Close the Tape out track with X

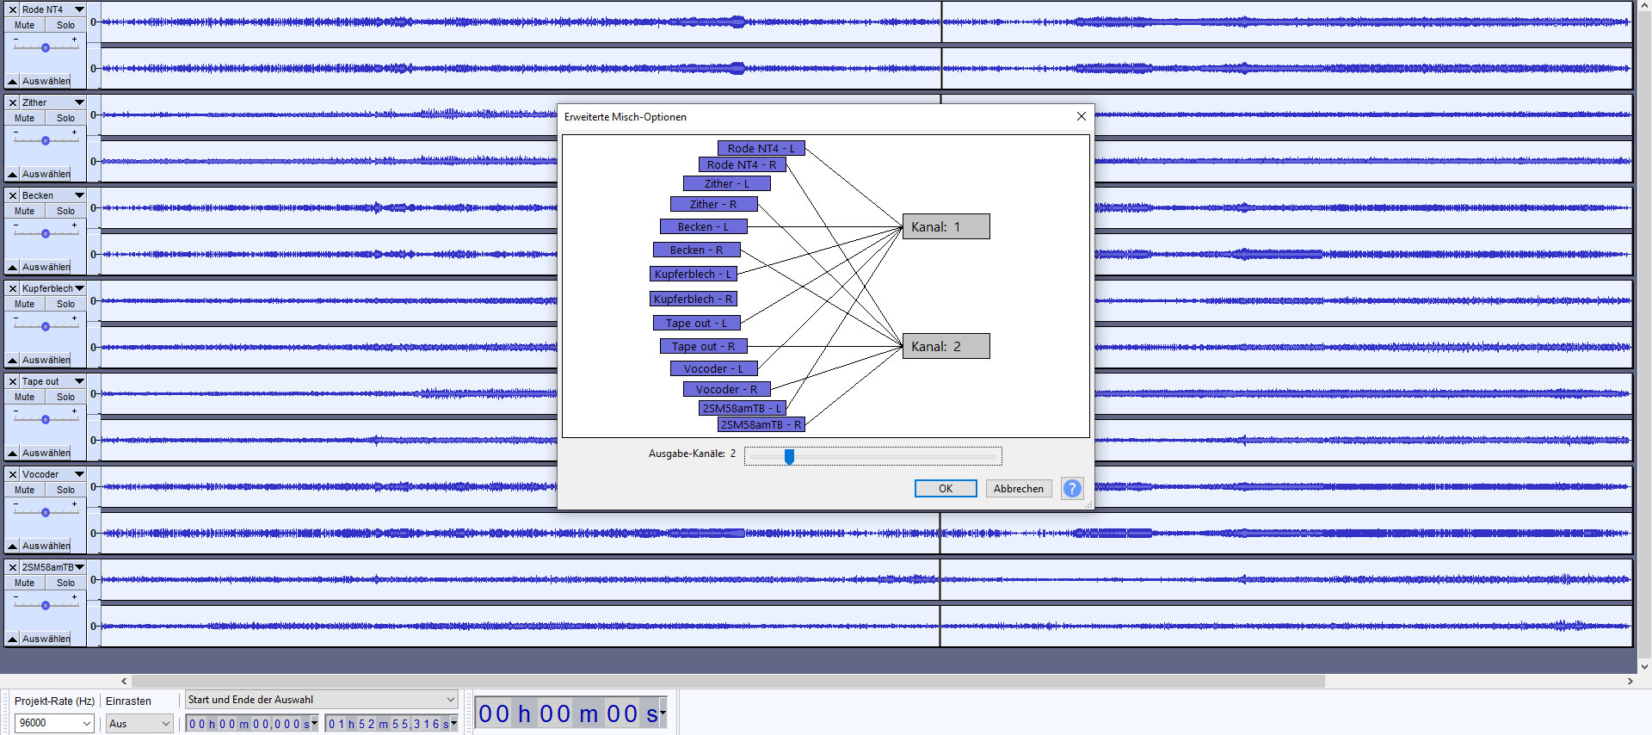(13, 381)
